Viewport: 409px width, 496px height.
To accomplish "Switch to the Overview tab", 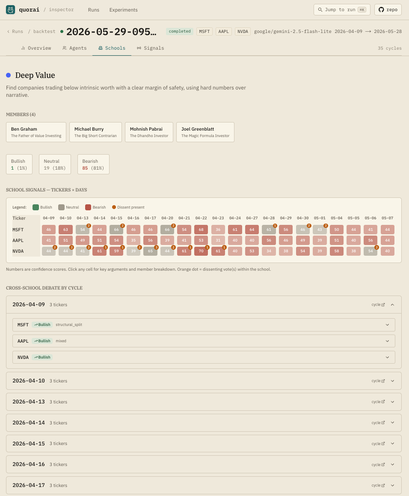I will point(36,48).
